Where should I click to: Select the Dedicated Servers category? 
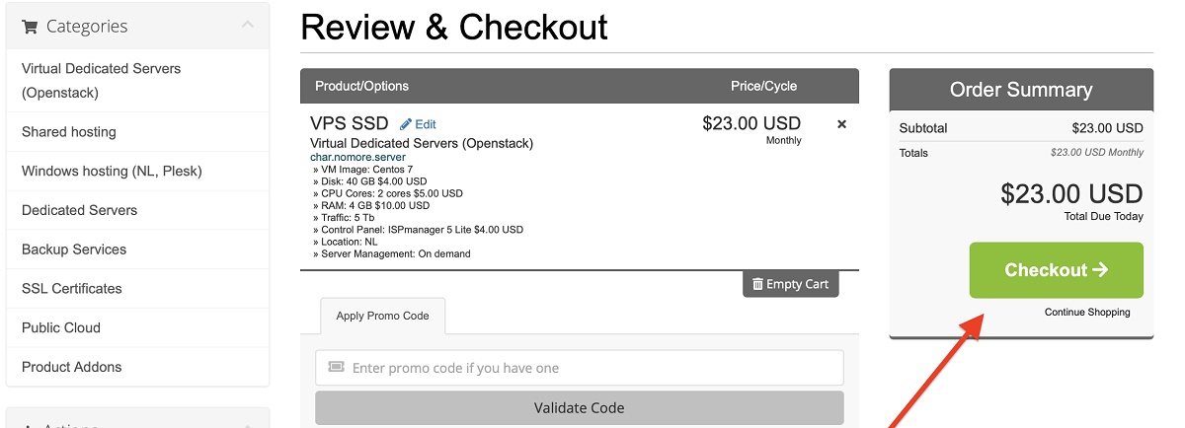click(79, 210)
